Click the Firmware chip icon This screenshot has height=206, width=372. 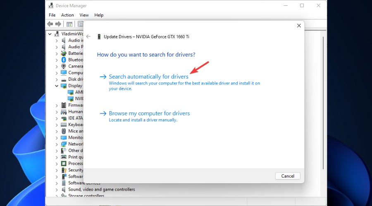click(x=64, y=105)
